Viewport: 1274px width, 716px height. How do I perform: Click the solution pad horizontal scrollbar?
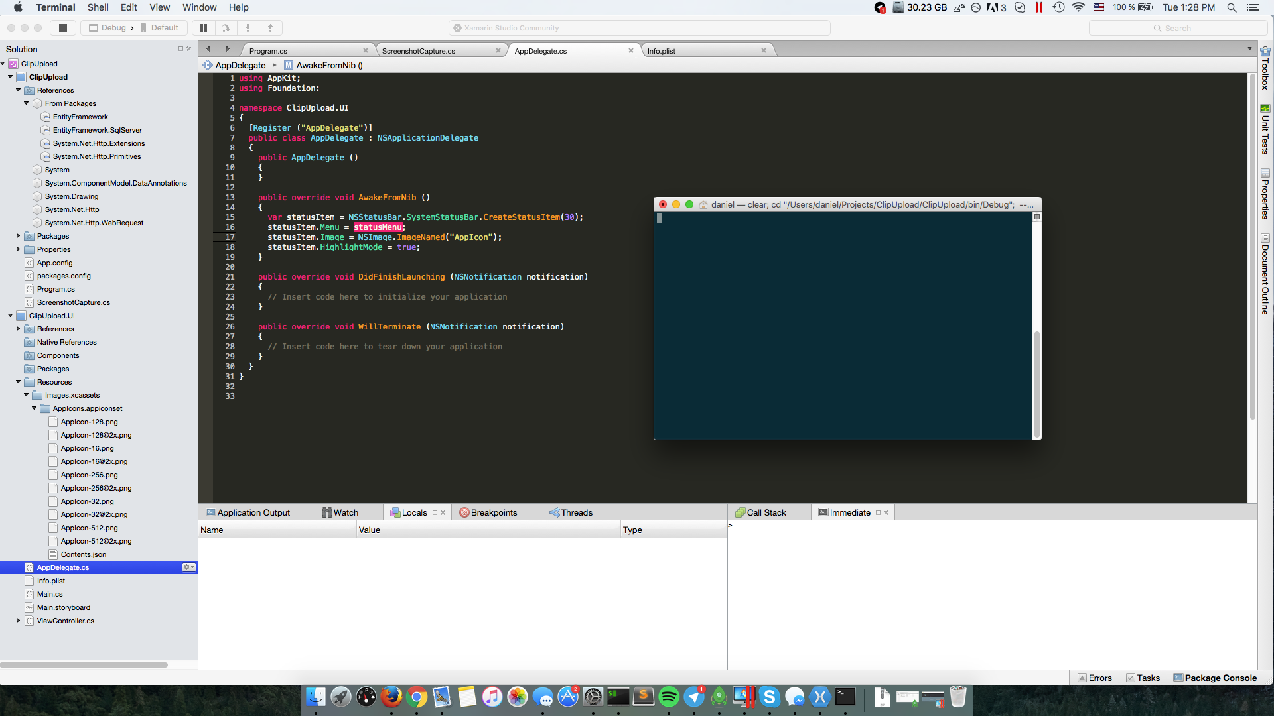84,664
